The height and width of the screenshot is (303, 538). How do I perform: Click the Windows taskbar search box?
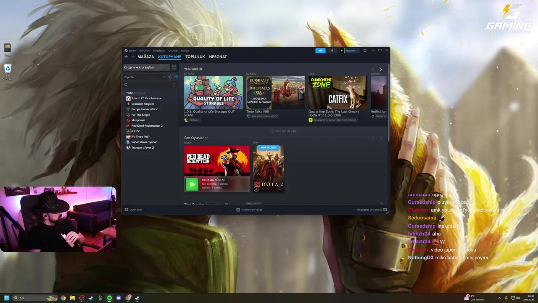[x=35, y=298]
